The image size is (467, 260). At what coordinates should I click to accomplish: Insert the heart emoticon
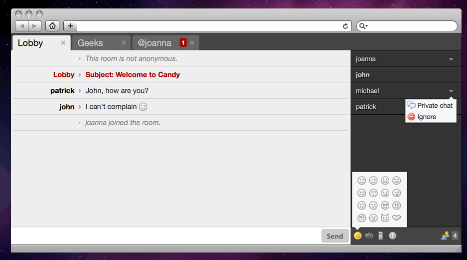click(x=397, y=218)
